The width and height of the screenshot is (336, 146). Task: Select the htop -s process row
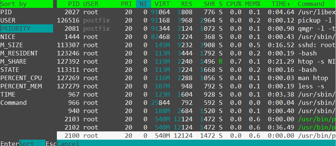(196, 61)
